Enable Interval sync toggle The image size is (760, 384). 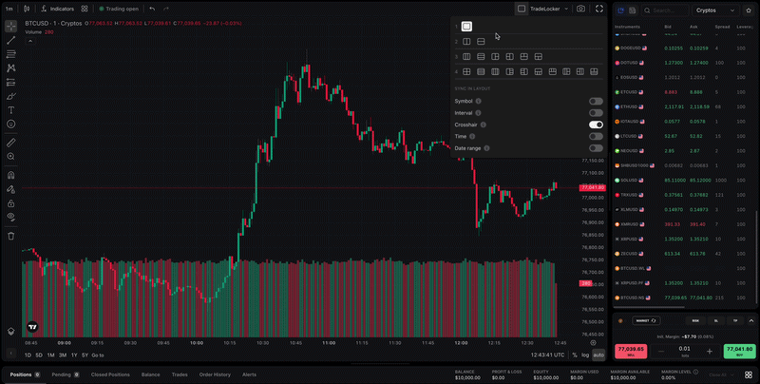tap(596, 113)
